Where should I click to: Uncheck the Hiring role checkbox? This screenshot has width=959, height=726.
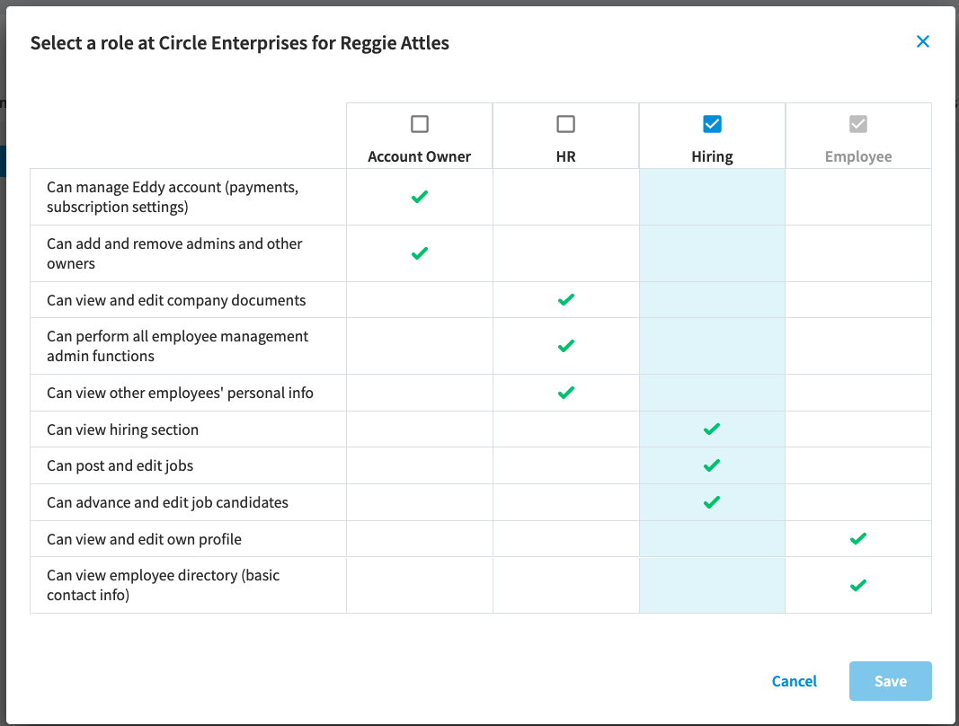712,124
